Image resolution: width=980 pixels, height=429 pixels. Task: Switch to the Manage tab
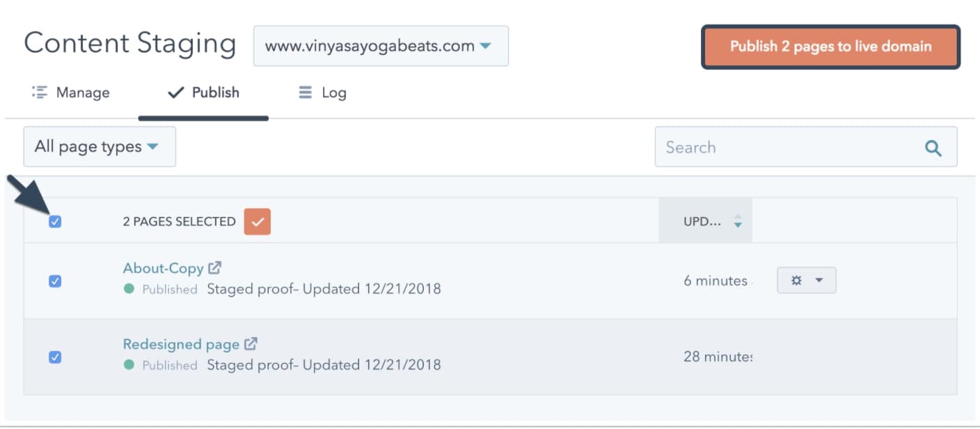click(83, 93)
